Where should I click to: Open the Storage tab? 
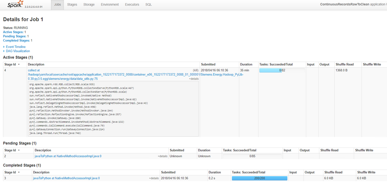89,5
